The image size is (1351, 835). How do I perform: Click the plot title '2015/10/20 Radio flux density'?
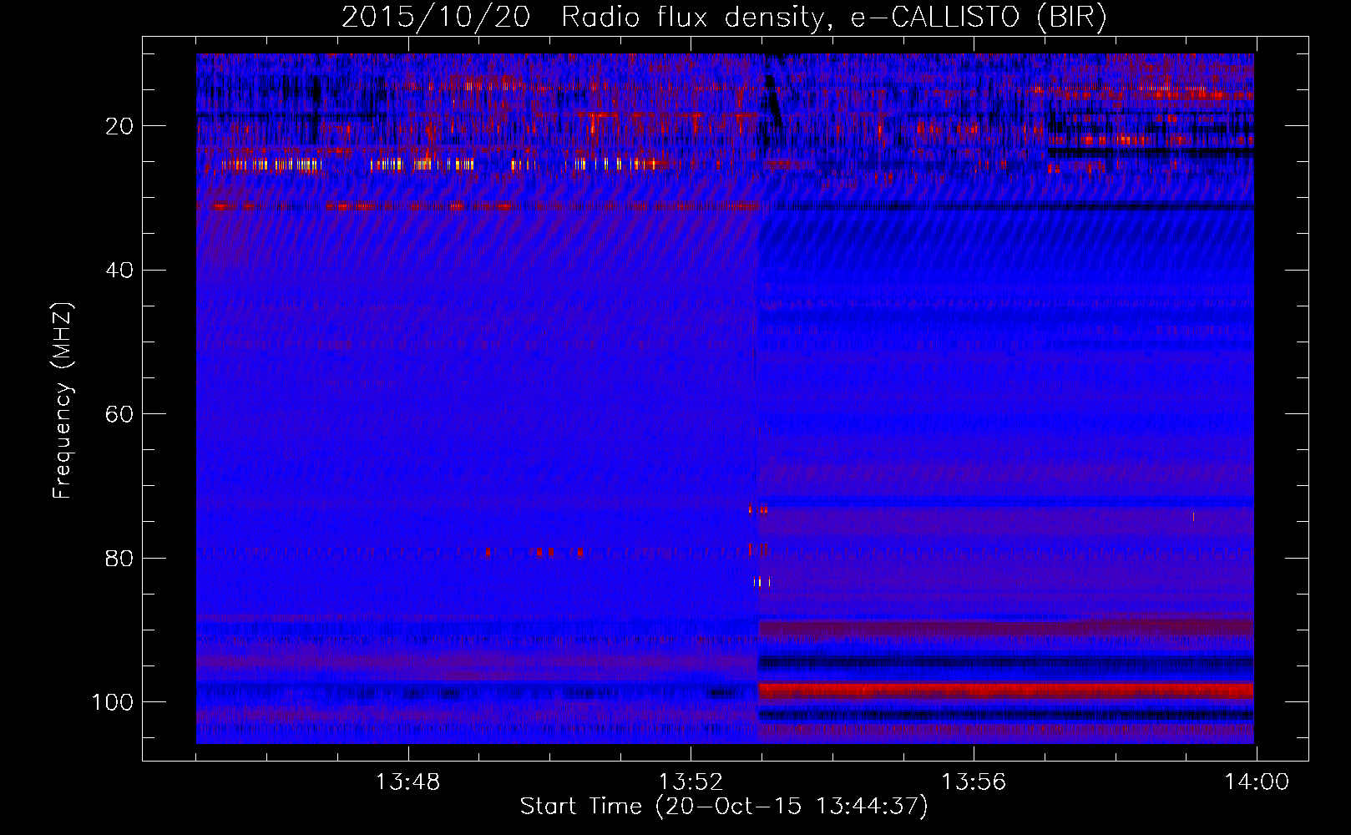(583, 18)
